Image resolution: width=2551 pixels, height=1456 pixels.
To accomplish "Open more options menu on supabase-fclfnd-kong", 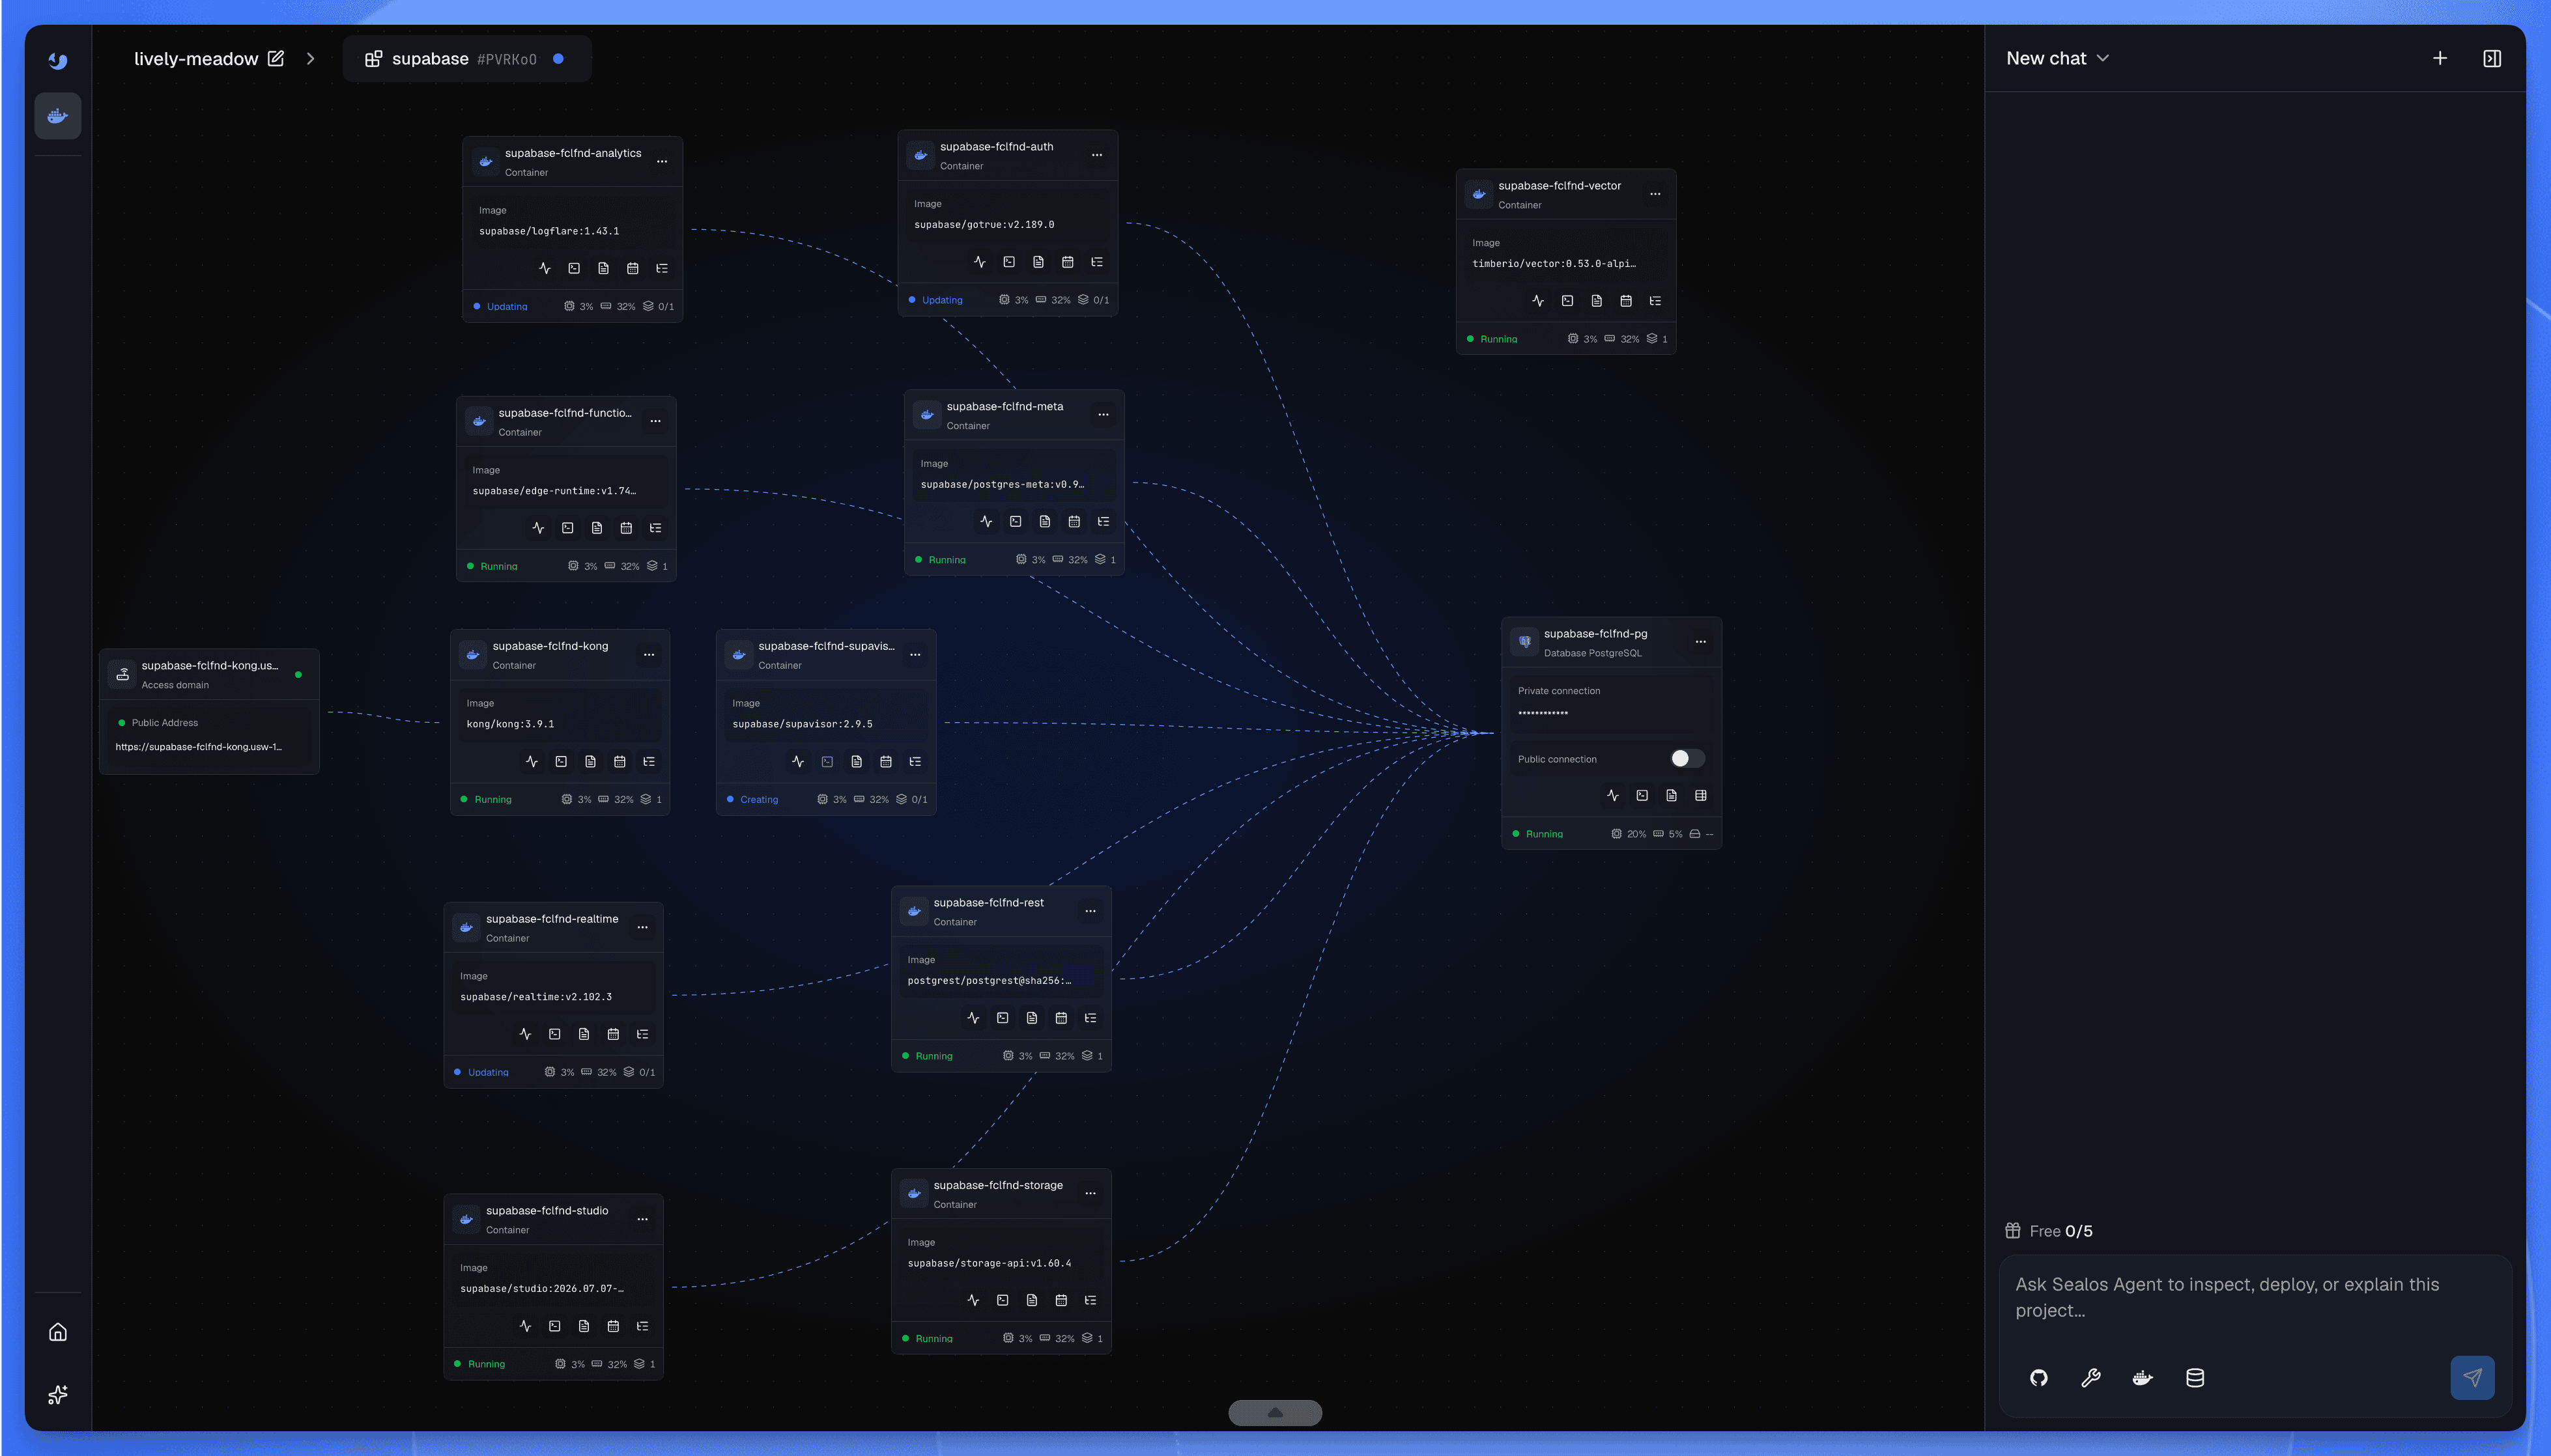I will (649, 655).
